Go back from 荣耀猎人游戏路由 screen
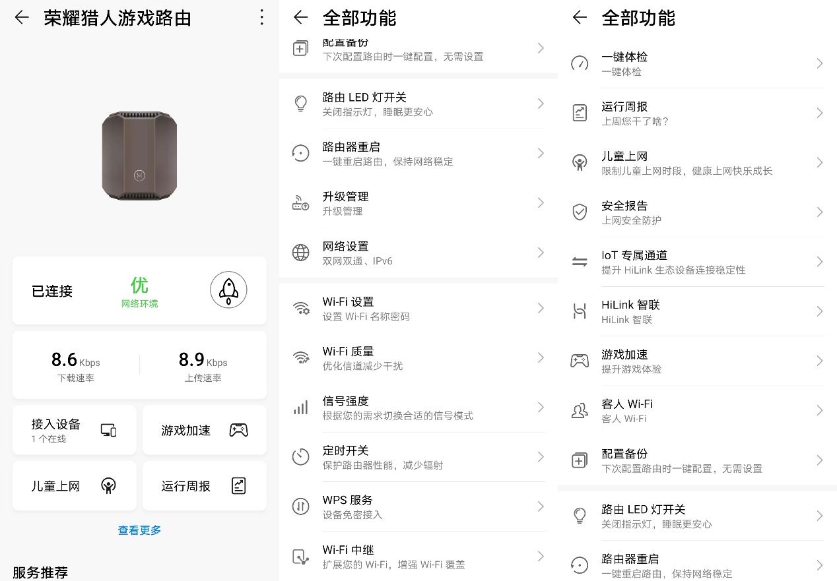837x581 pixels. [x=22, y=18]
